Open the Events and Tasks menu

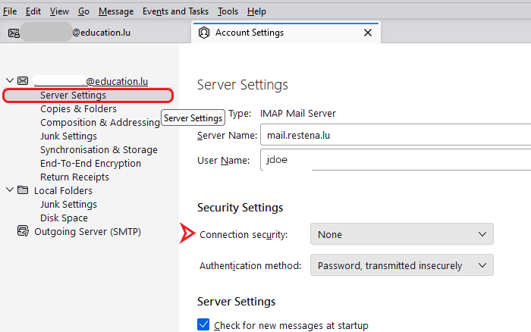click(x=175, y=11)
